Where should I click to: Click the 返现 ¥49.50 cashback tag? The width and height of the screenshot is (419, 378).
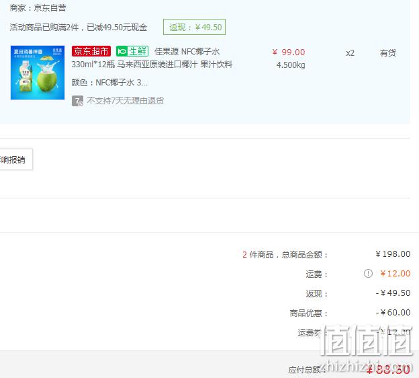(194, 27)
